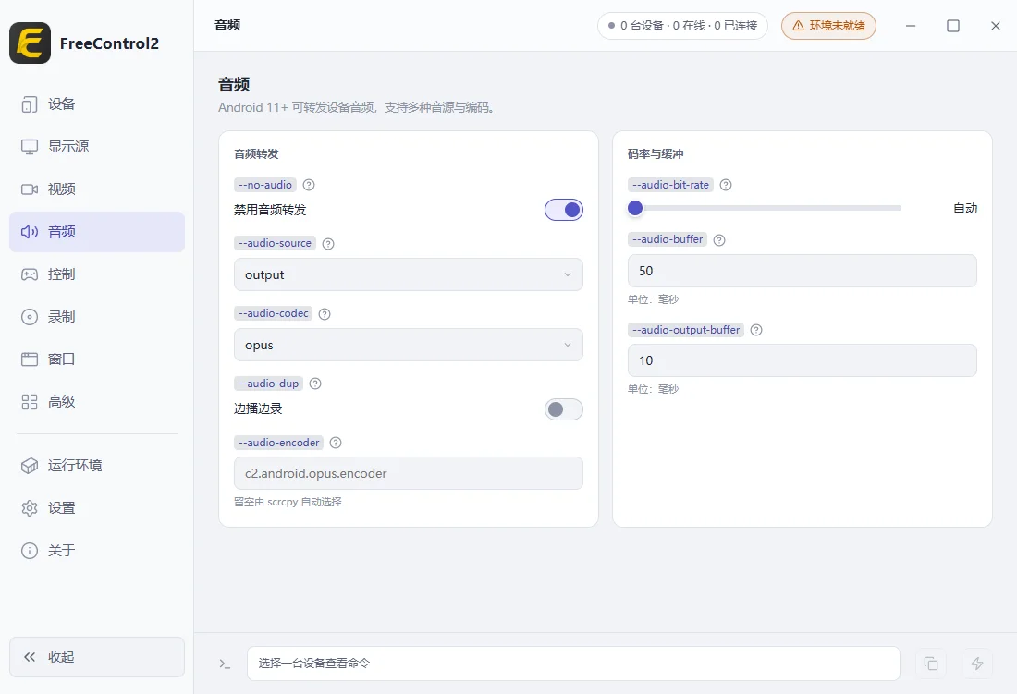Image resolution: width=1017 pixels, height=694 pixels.
Task: Click the 设备 phone icon in sidebar
Action: 30,104
